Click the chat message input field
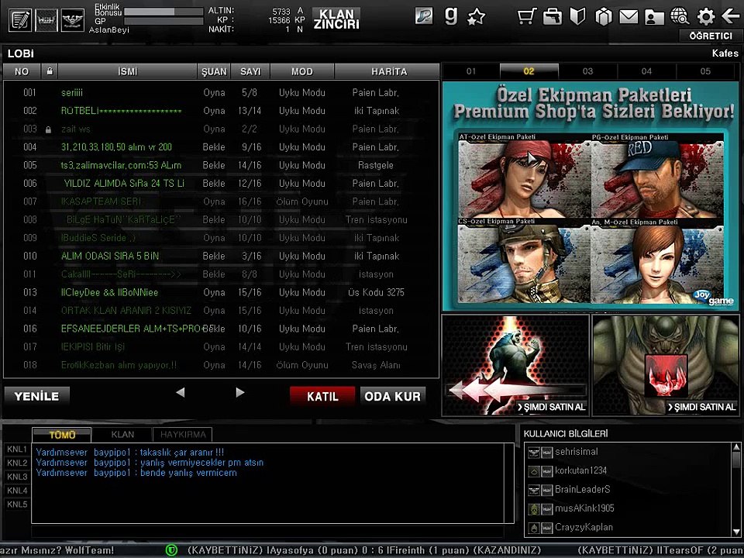 (x=267, y=531)
